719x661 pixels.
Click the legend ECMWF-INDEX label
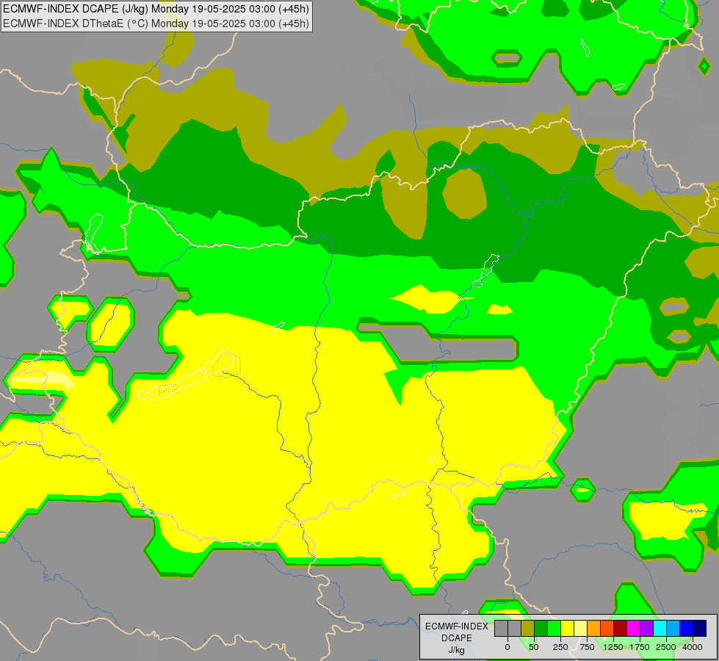457,626
